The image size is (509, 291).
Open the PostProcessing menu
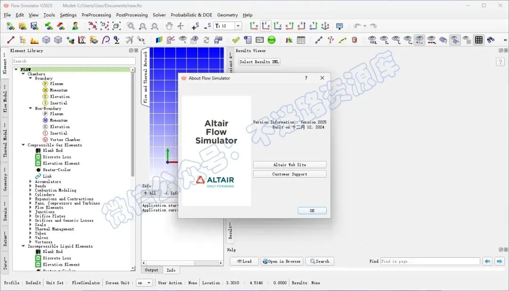point(132,15)
